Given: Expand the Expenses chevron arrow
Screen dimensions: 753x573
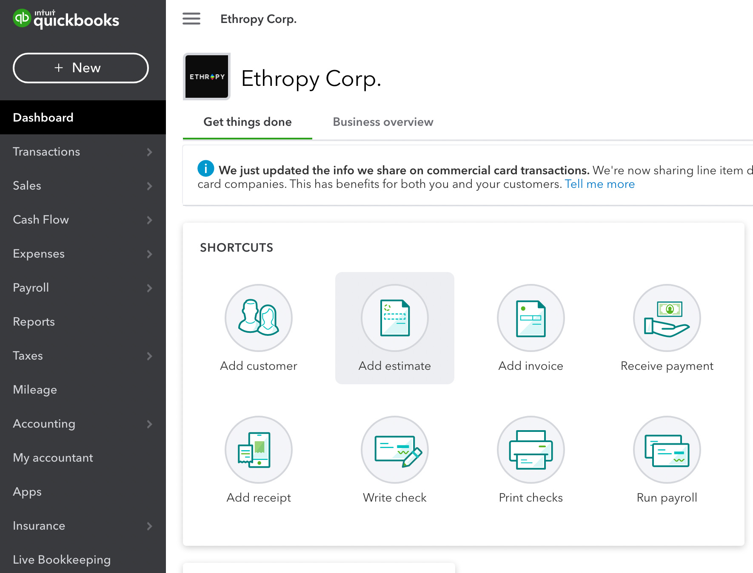Looking at the screenshot, I should (149, 254).
